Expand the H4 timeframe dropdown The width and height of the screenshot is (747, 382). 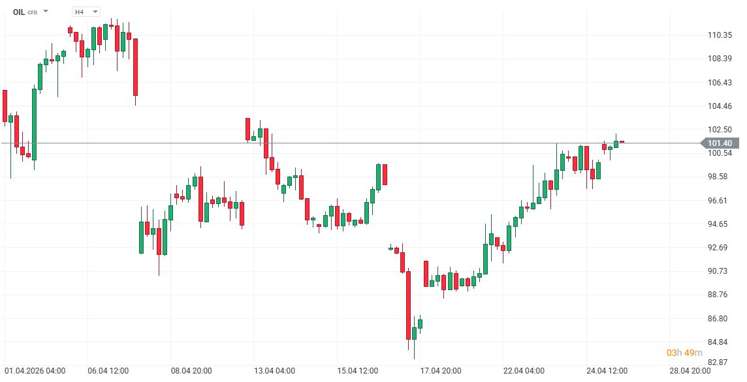pyautogui.click(x=95, y=12)
